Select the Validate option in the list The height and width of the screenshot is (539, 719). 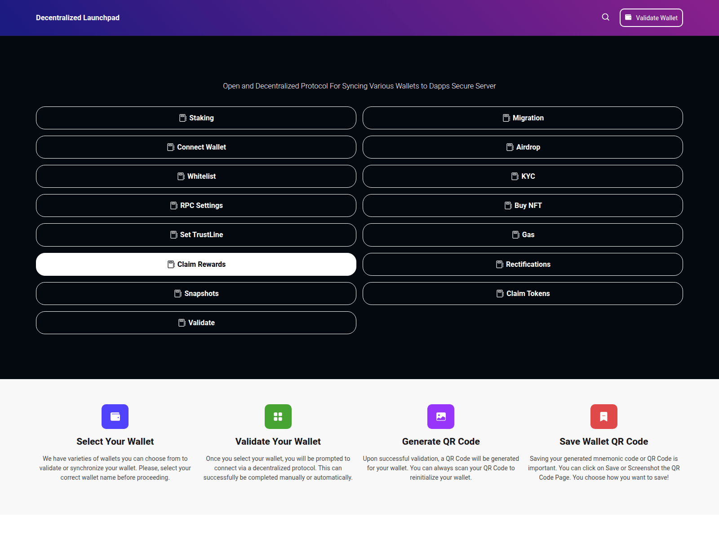[196, 323]
